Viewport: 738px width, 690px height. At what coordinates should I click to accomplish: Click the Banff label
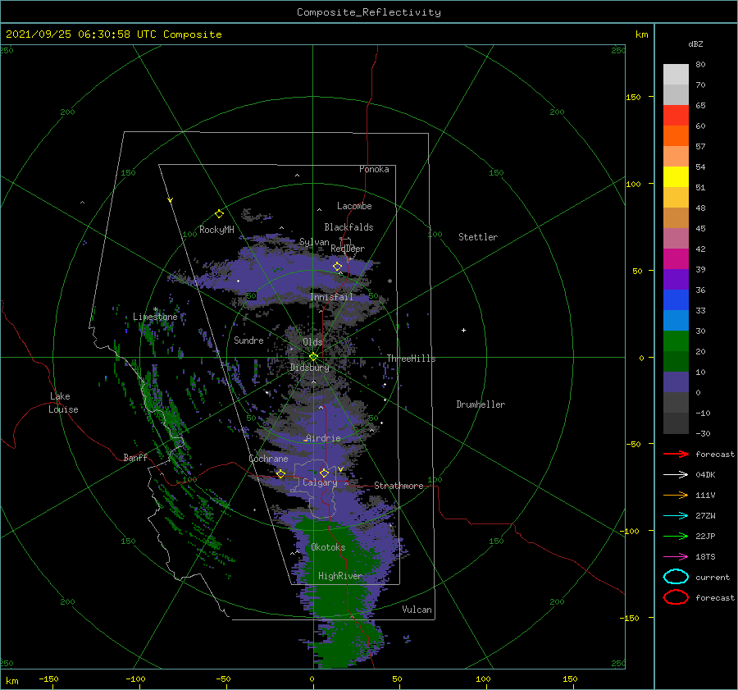[135, 457]
